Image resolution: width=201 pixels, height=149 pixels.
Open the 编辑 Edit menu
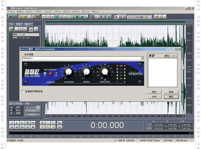coord(20,12)
